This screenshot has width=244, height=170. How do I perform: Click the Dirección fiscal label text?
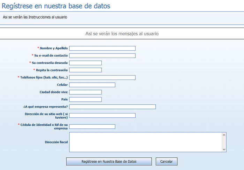[x=56, y=142]
